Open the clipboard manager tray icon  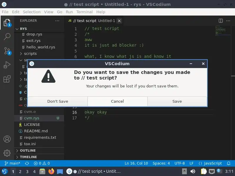204,171
